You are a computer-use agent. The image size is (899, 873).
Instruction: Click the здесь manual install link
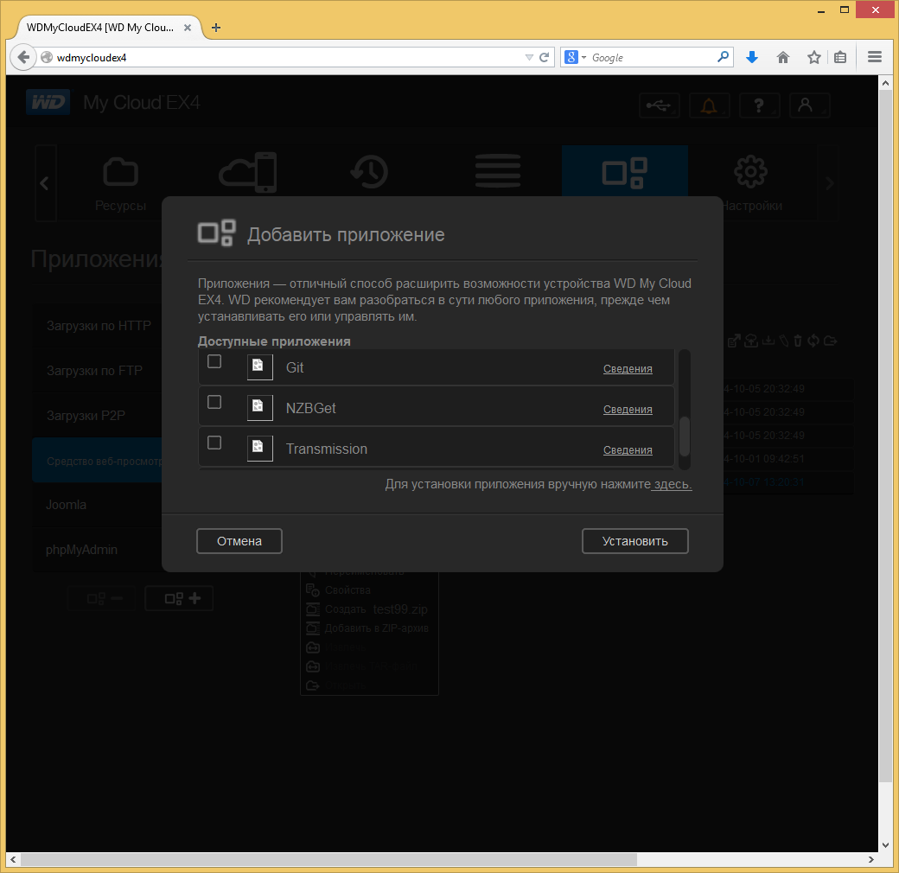click(x=673, y=484)
